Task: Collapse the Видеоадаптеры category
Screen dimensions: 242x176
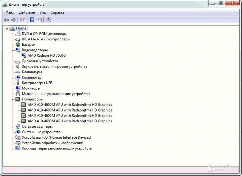Action: point(13,50)
